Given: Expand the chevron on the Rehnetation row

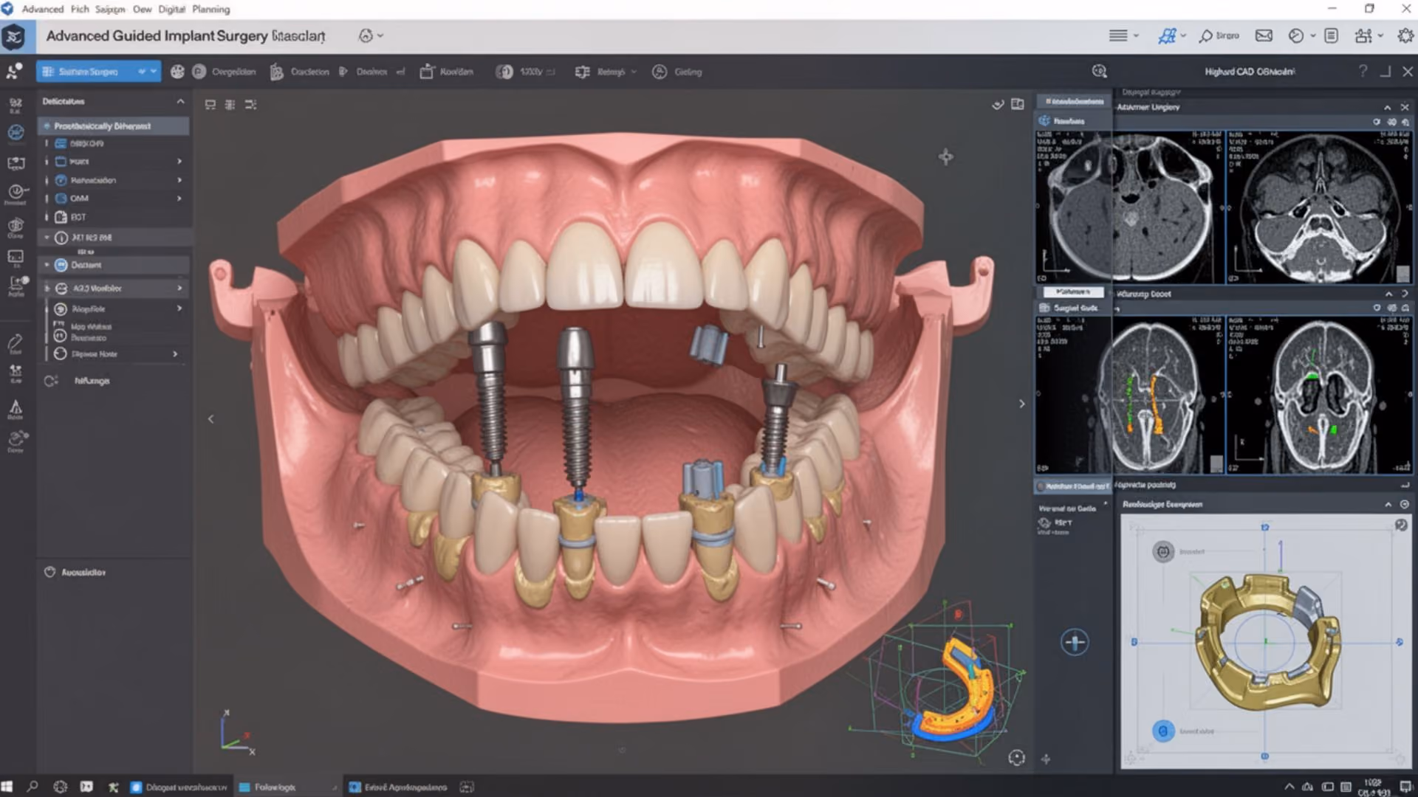Looking at the screenshot, I should [179, 180].
